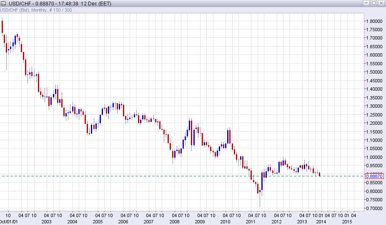Click the Oct/01/01 start date label
Screen dimensions: 386x225
[8, 222]
